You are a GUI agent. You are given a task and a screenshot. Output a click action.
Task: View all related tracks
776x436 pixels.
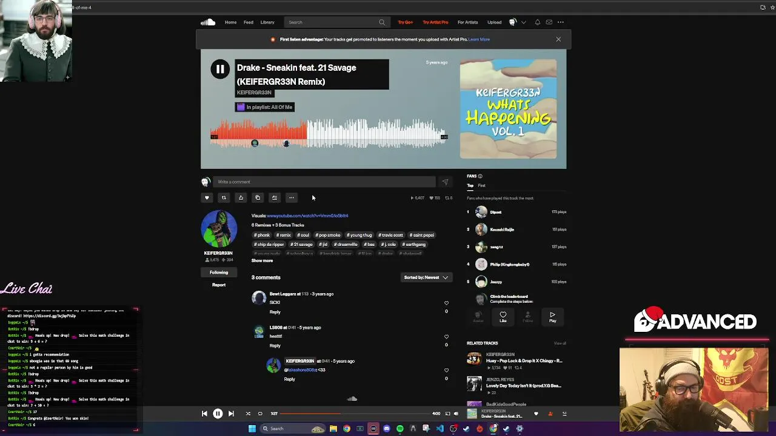[560, 343]
